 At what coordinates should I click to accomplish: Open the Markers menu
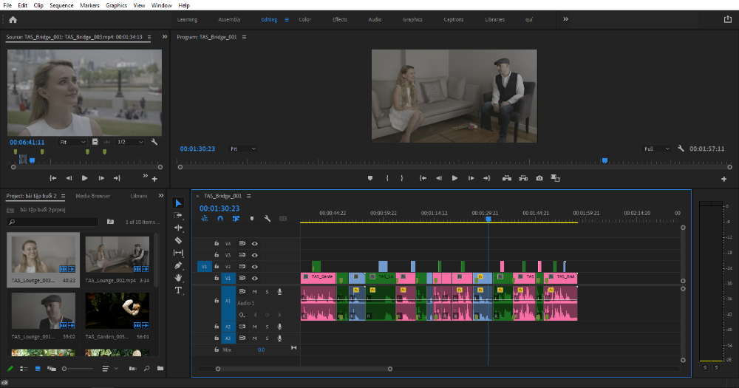(x=89, y=5)
